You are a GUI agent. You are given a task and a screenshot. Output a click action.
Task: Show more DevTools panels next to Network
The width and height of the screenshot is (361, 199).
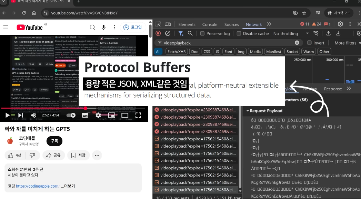point(269,24)
